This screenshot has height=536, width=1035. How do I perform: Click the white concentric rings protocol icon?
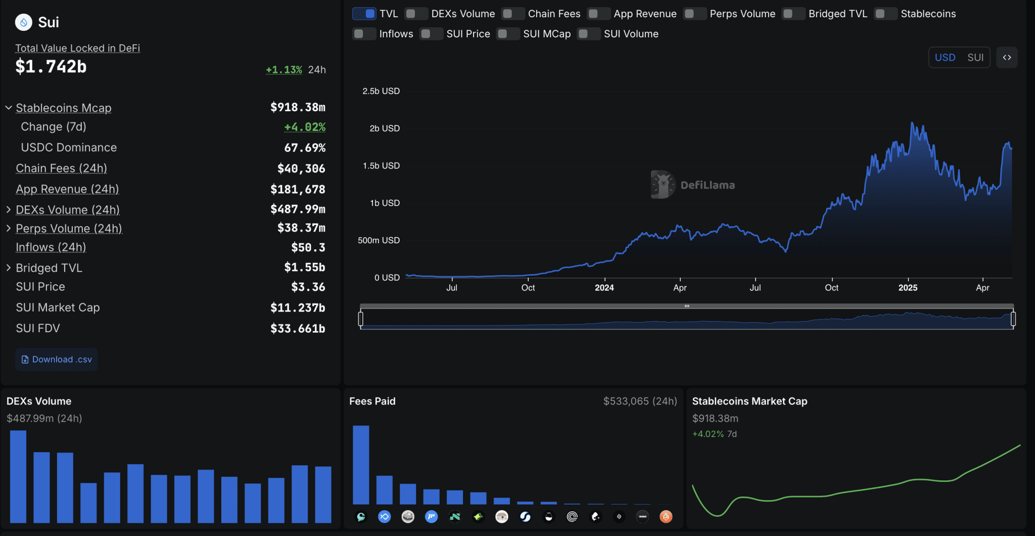[x=572, y=516]
